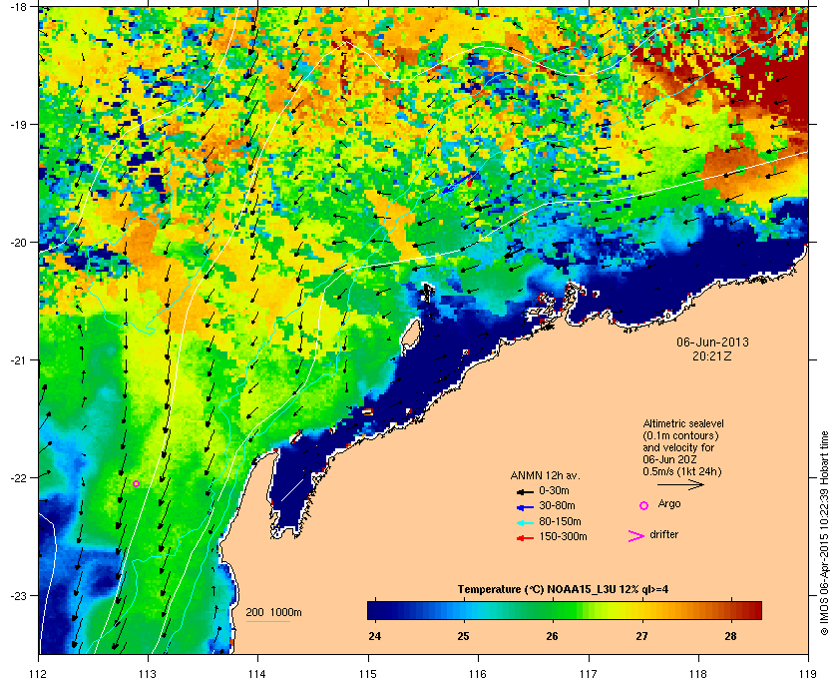The width and height of the screenshot is (838, 679).
Task: Click the '150-300m' depth label
Action: tap(563, 536)
